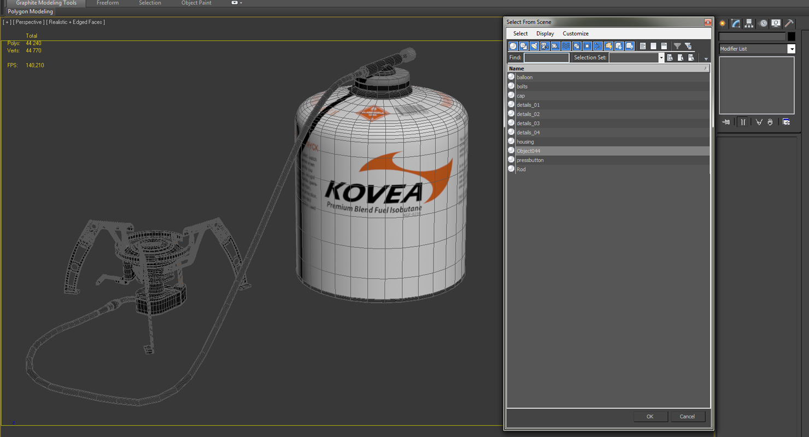Click the Select All icon
The height and width of the screenshot is (437, 809).
point(643,46)
